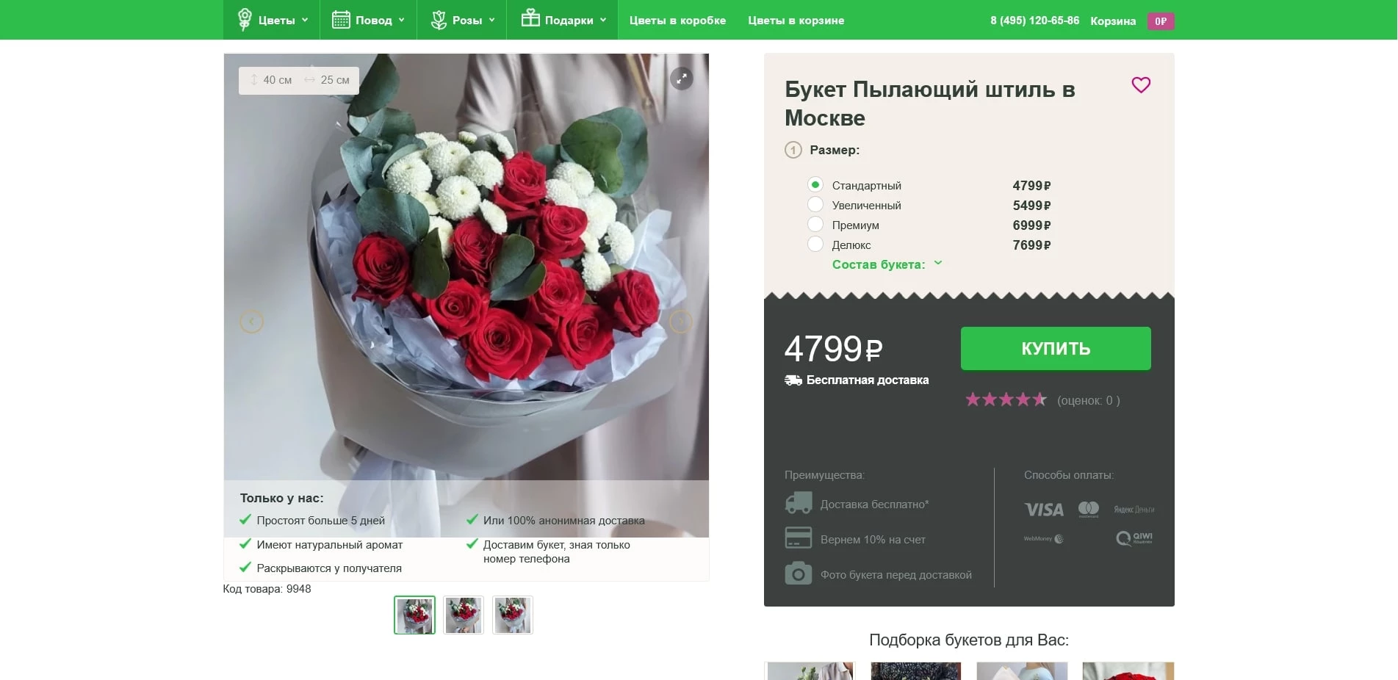Click the calendar icon beside Повод
The height and width of the screenshot is (680, 1398).
(x=341, y=20)
